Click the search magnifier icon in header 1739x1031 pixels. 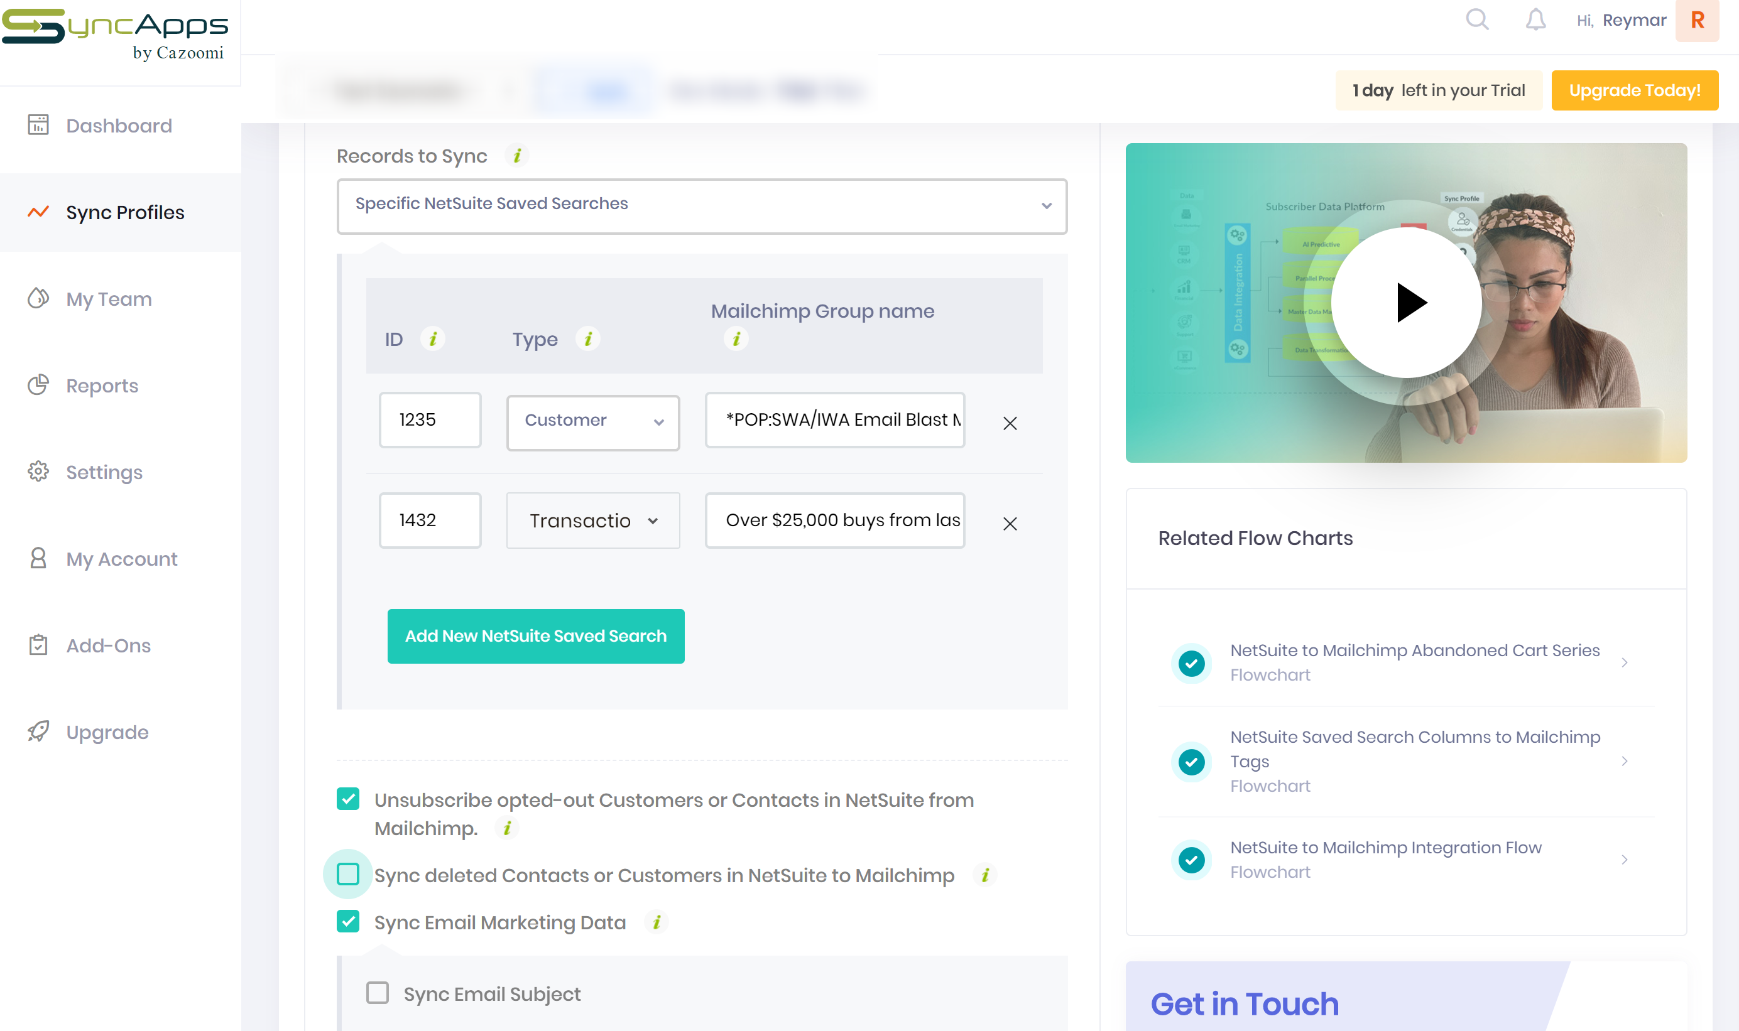1476,20
